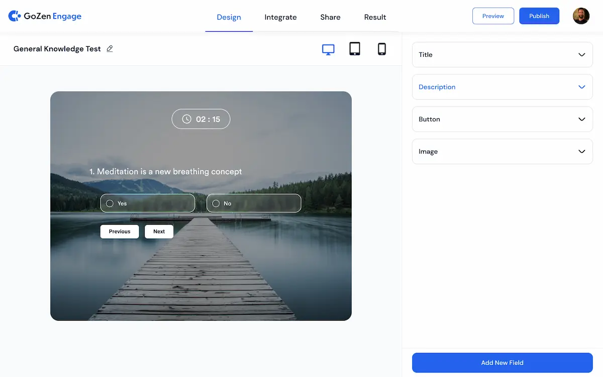
Task: Expand the Title field section
Action: [x=502, y=55]
